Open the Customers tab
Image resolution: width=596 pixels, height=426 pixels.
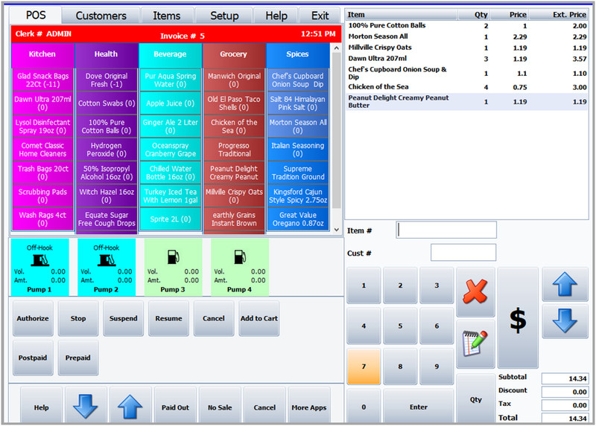101,16
